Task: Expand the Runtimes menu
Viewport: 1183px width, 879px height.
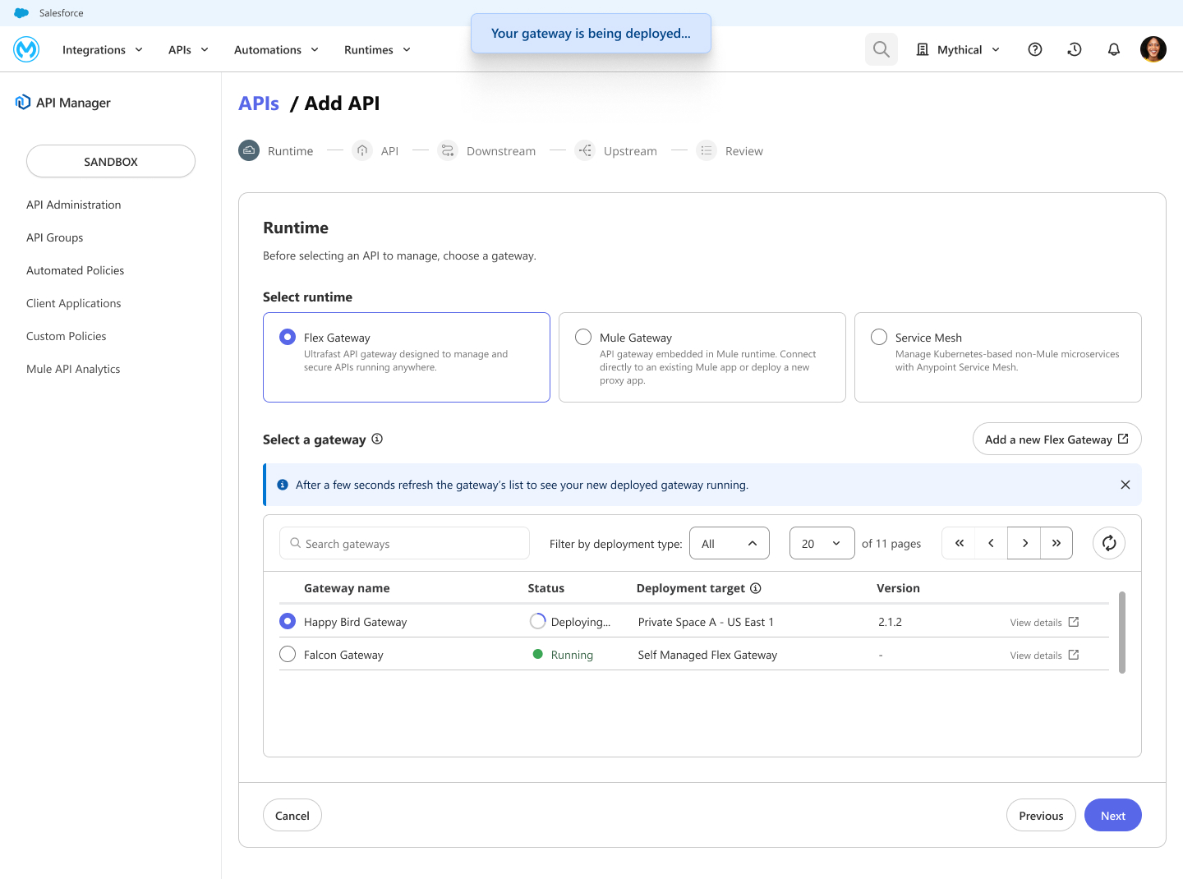Action: (x=378, y=49)
